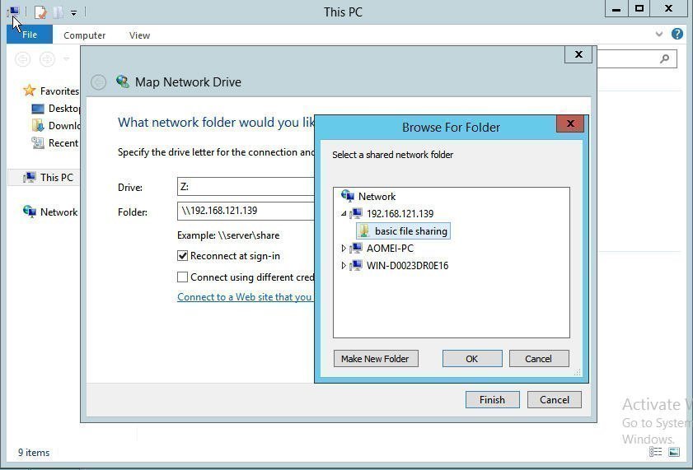Open the Customize Quick Access Toolbar dropdown

[x=74, y=13]
